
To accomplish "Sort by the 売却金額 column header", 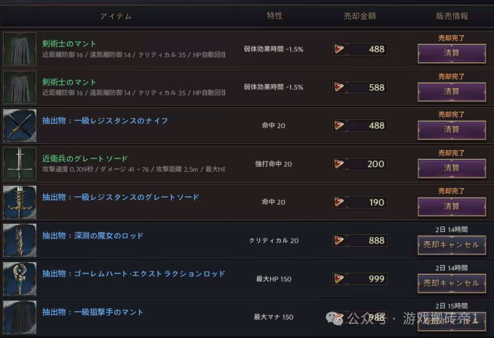I will pyautogui.click(x=359, y=16).
